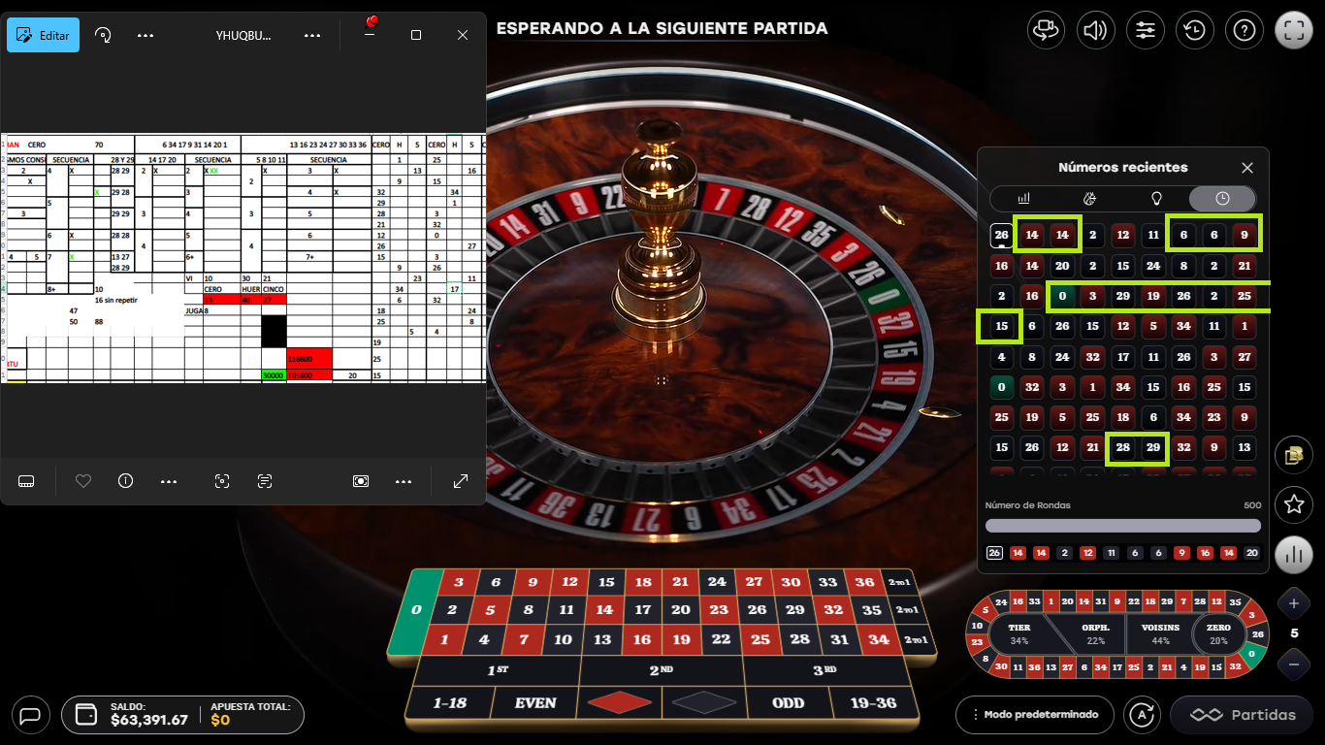Switch to recent history clock tab
This screenshot has height=745, width=1325.
(1222, 198)
